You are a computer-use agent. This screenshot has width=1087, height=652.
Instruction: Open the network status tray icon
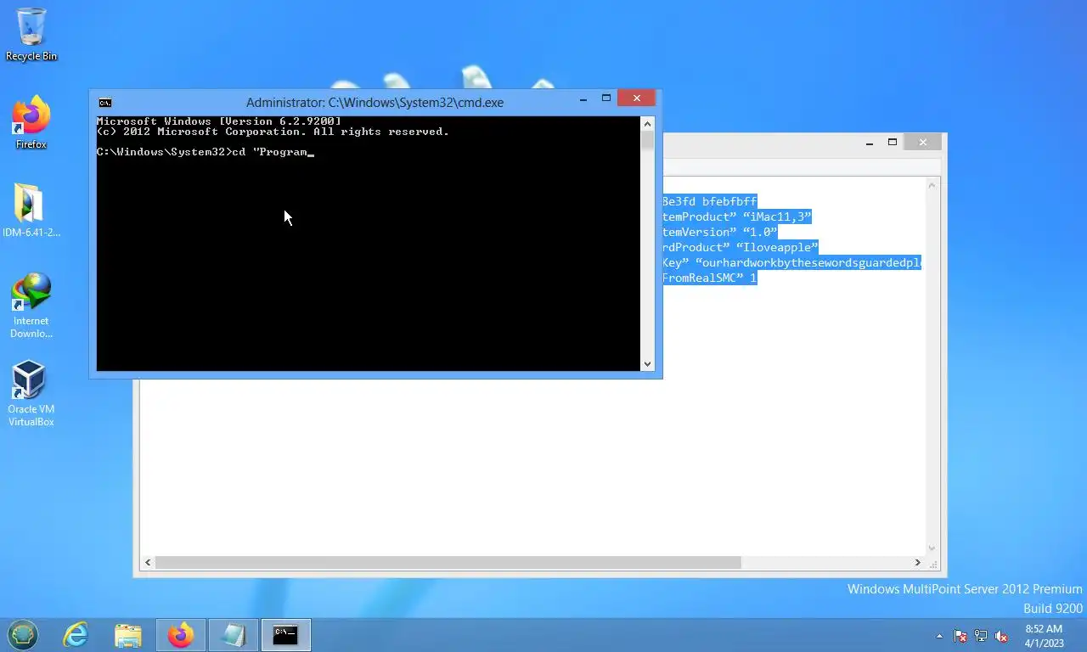click(981, 636)
